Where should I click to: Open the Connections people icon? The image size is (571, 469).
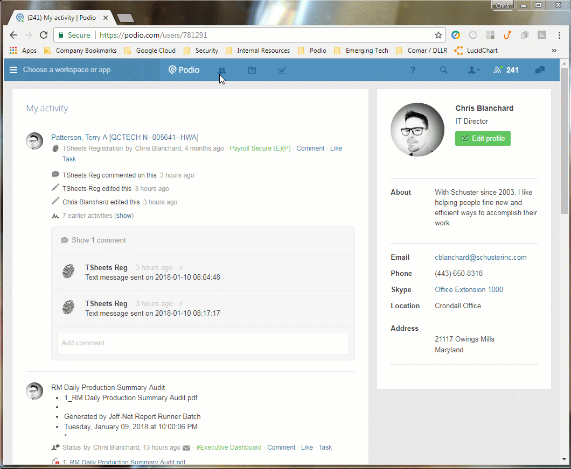pos(222,70)
